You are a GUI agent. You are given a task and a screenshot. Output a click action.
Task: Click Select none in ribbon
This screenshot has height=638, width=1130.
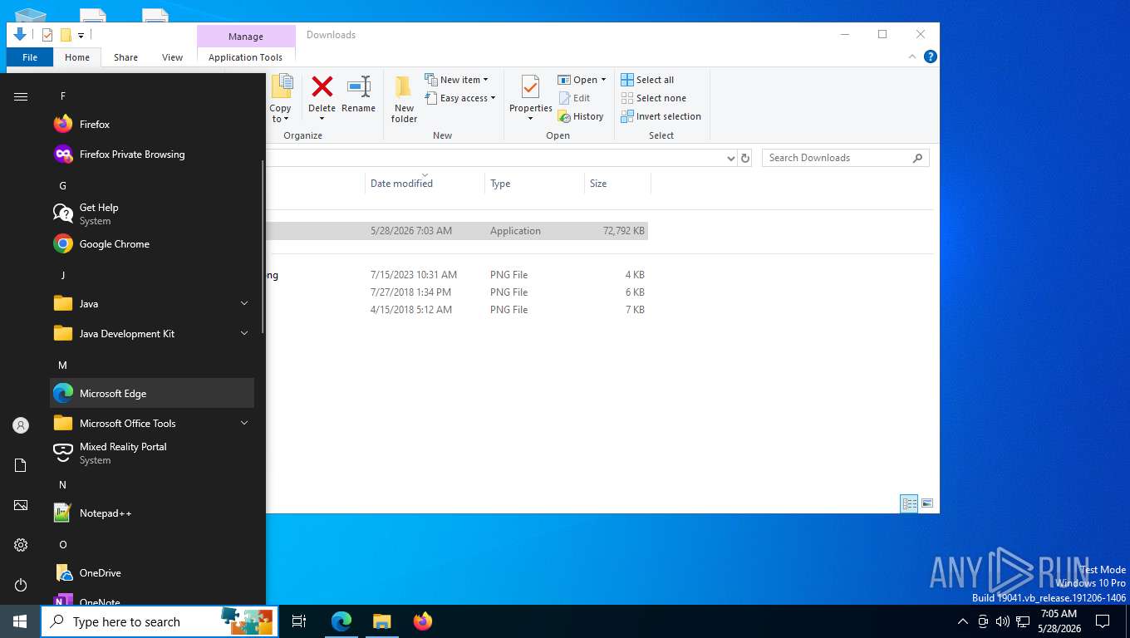(653, 98)
